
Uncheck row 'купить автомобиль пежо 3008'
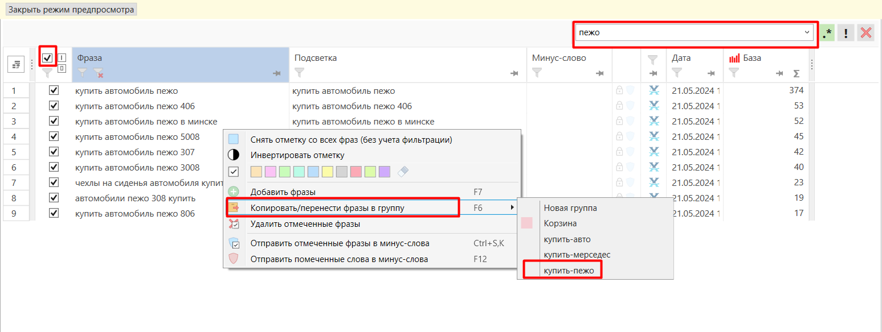tap(54, 167)
